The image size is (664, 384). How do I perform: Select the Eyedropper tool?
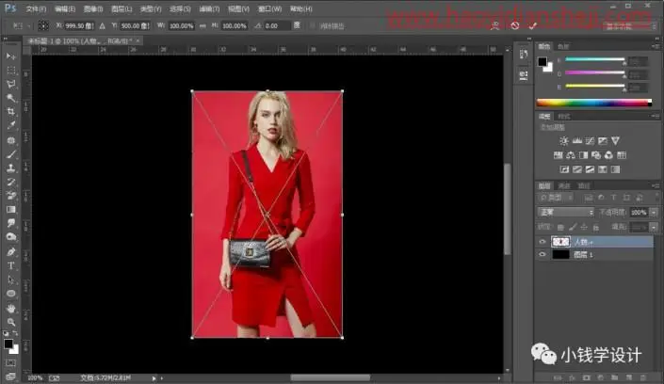pyautogui.click(x=10, y=126)
